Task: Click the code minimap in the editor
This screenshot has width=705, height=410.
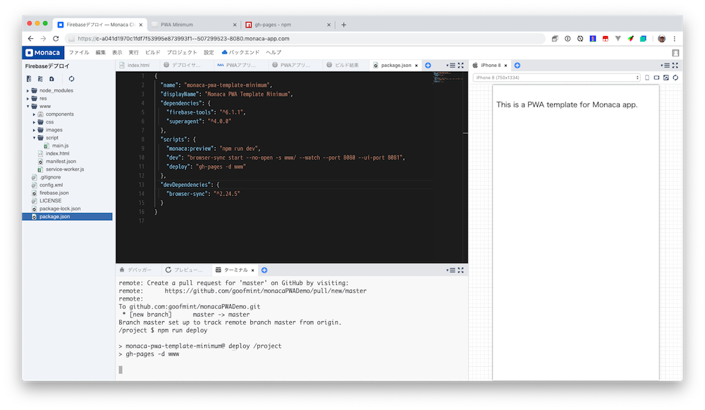Action: click(448, 78)
